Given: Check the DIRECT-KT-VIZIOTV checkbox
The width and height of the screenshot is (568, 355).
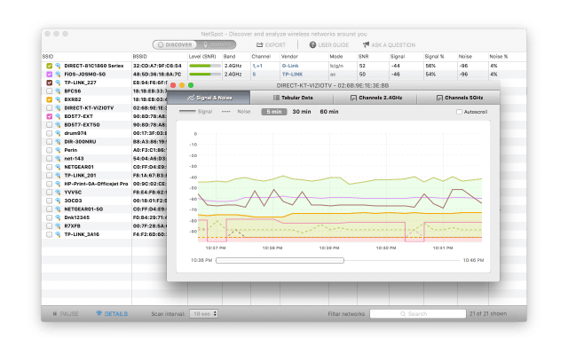Looking at the screenshot, I should [50, 108].
